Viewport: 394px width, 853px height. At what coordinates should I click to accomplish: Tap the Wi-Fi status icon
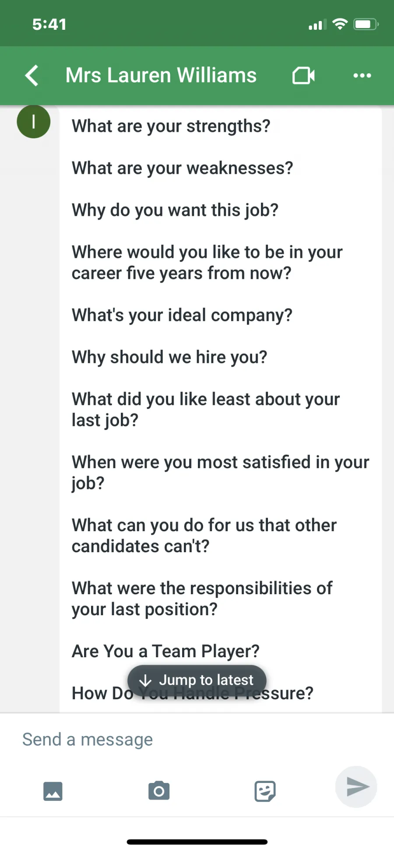(x=340, y=24)
